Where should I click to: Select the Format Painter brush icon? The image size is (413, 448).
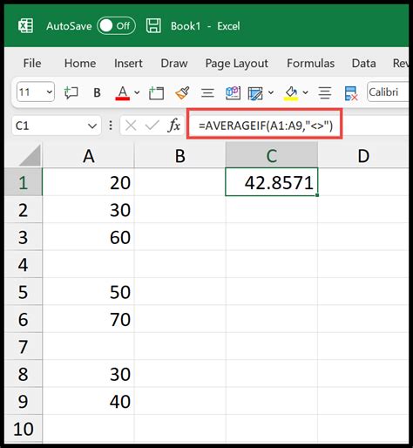click(182, 92)
